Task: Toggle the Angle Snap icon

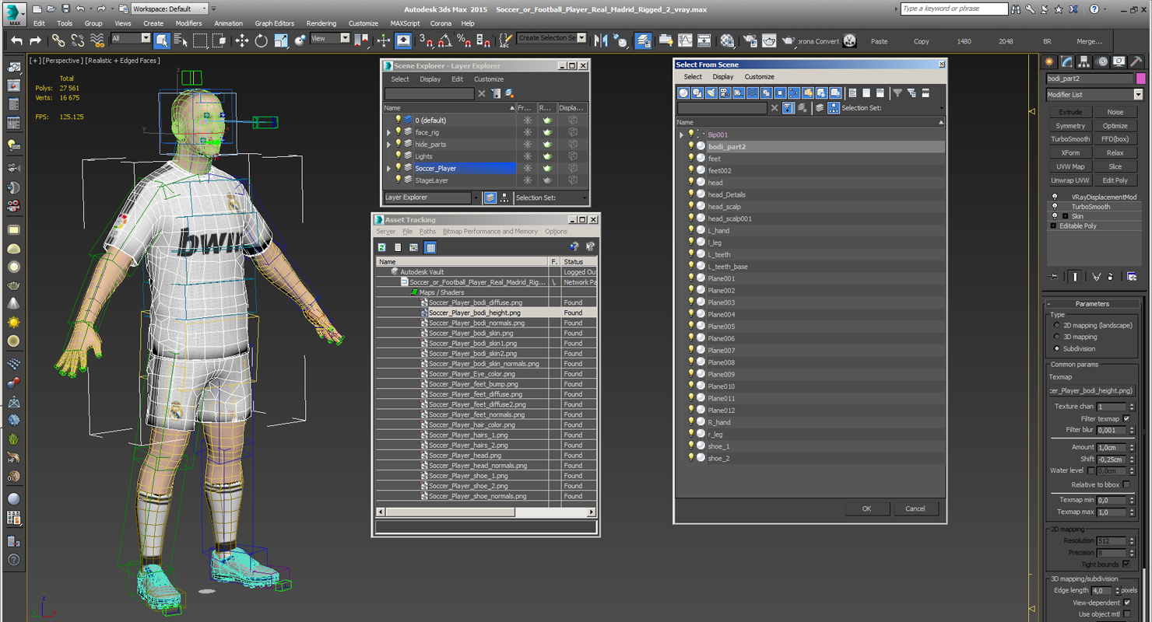Action: (x=444, y=40)
